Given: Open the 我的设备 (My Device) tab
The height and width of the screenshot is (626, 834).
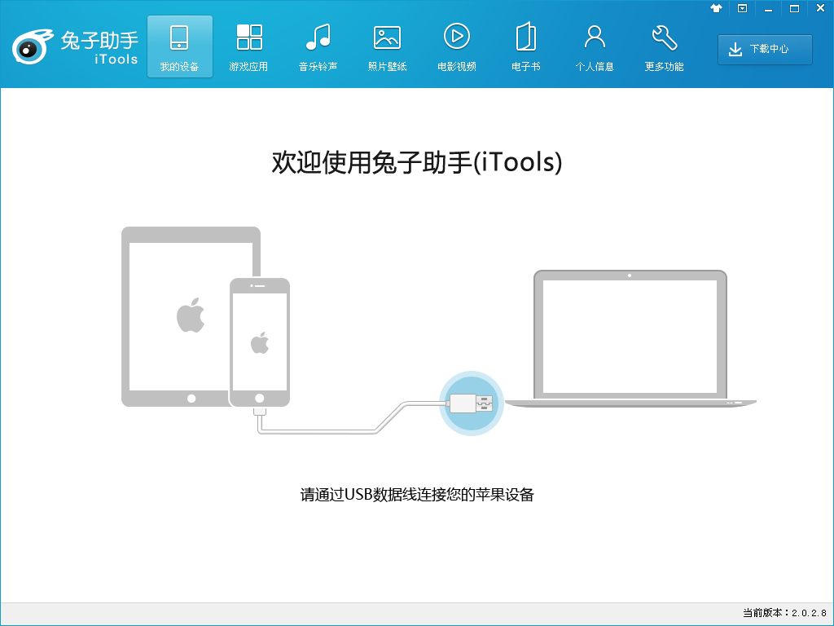Looking at the screenshot, I should [180, 46].
